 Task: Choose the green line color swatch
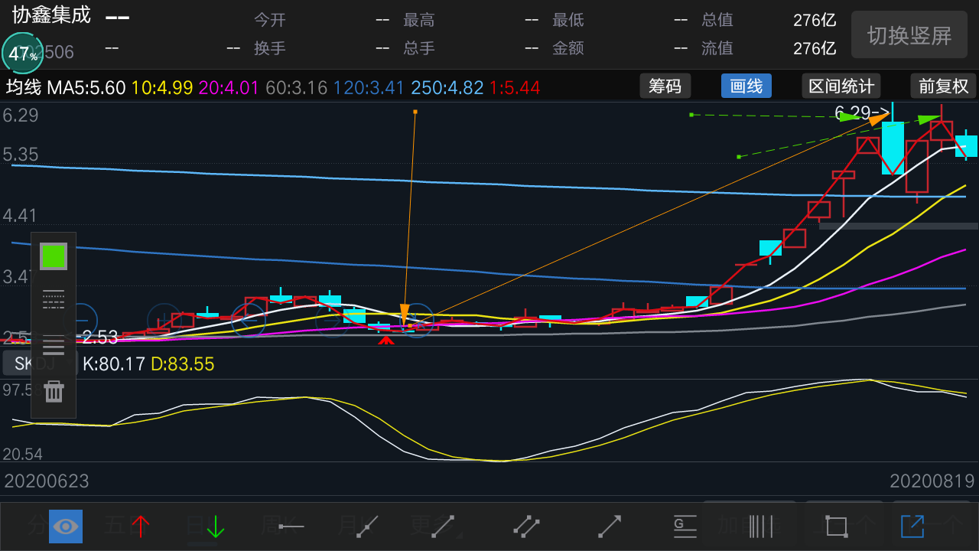click(54, 256)
